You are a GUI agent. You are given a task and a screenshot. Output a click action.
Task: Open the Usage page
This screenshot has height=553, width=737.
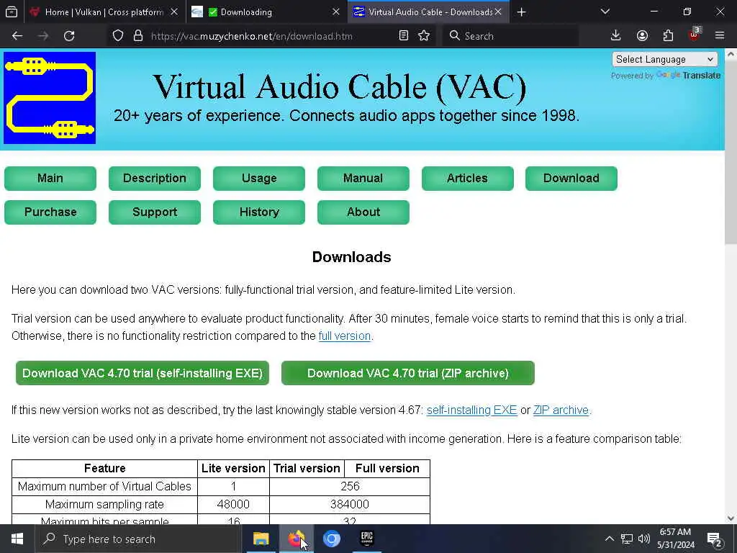[259, 179]
